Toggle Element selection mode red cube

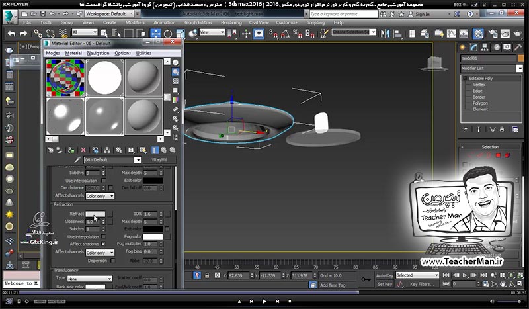click(507, 155)
